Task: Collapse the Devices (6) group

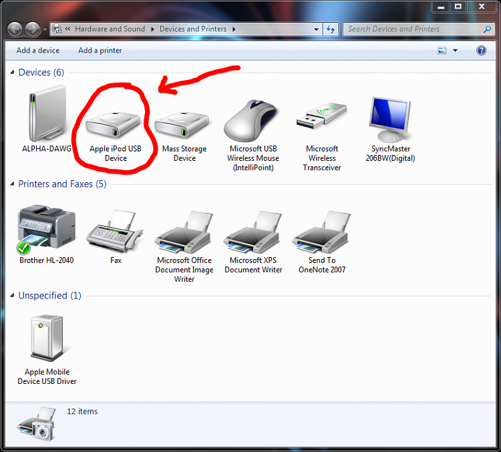Action: [x=12, y=73]
